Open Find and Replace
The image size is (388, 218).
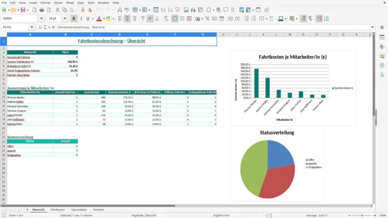119,10
